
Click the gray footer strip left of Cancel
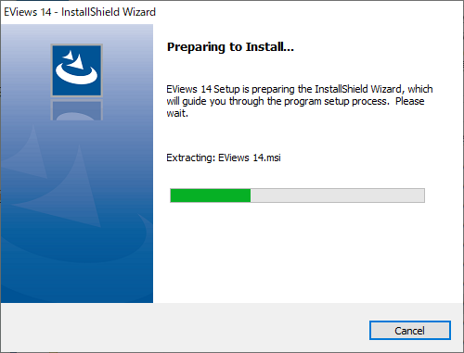(185, 327)
